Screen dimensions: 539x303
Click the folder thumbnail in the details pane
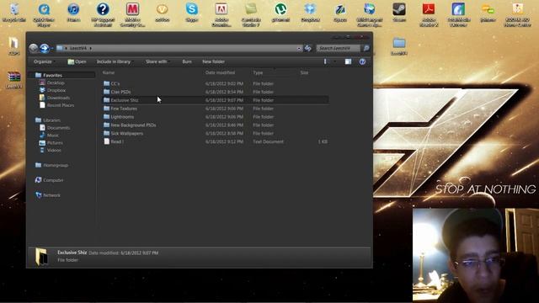pos(42,257)
